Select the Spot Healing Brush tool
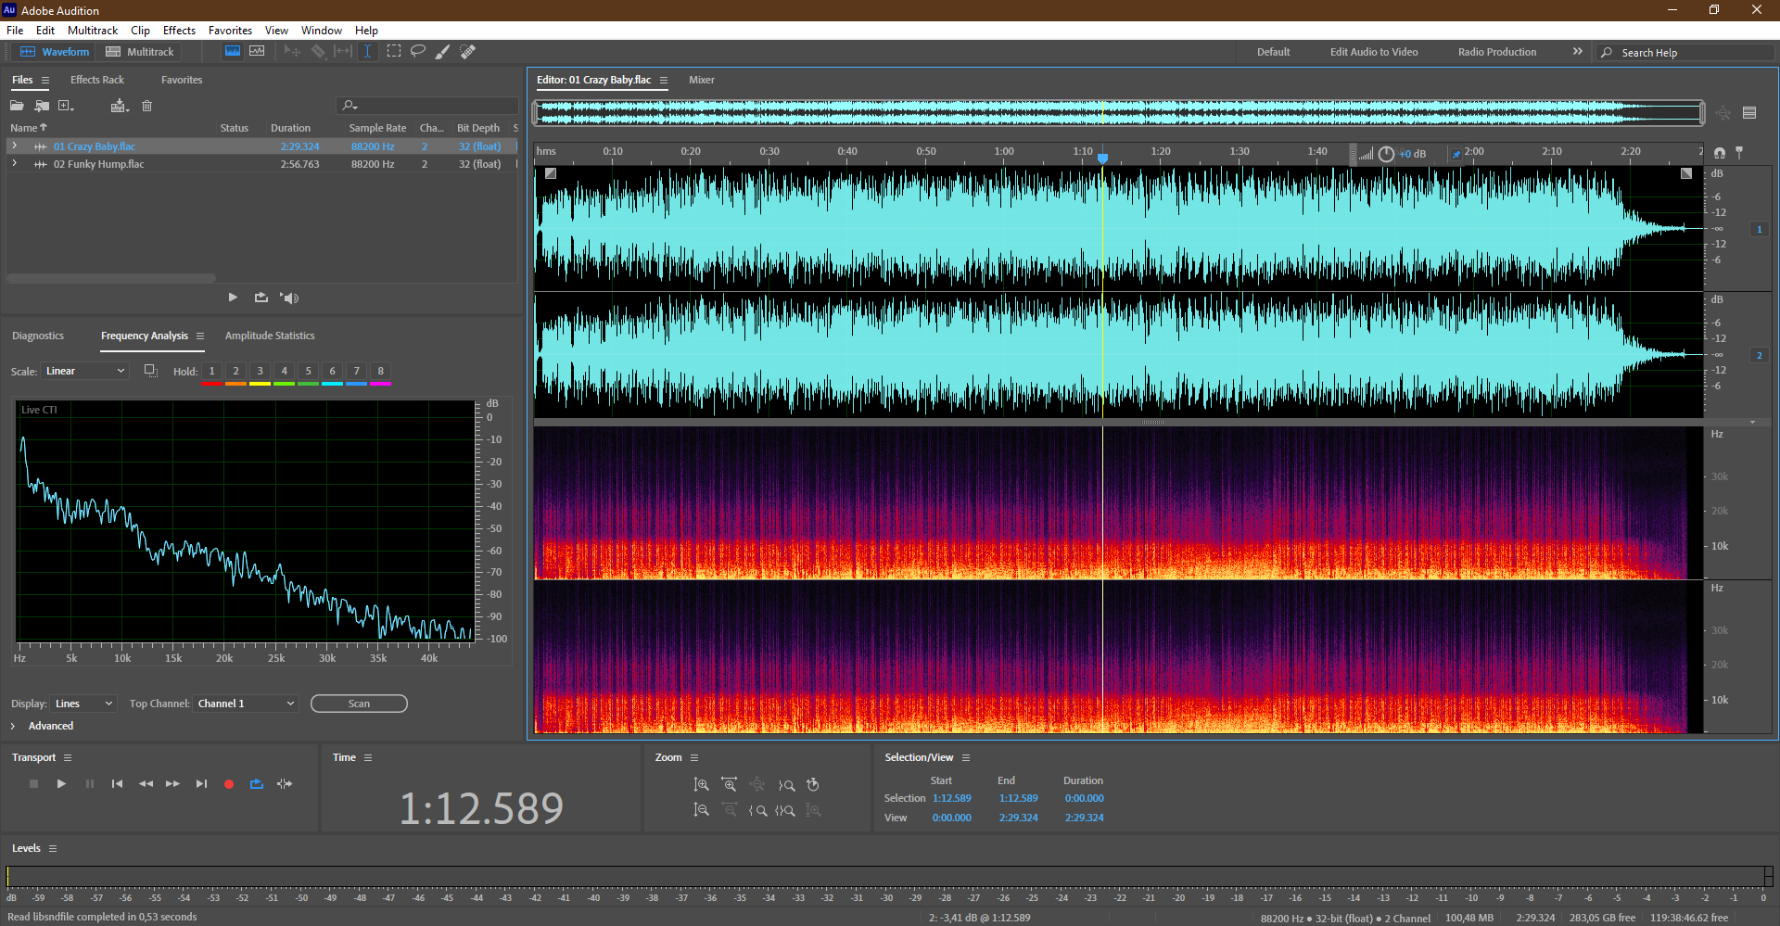 [467, 51]
